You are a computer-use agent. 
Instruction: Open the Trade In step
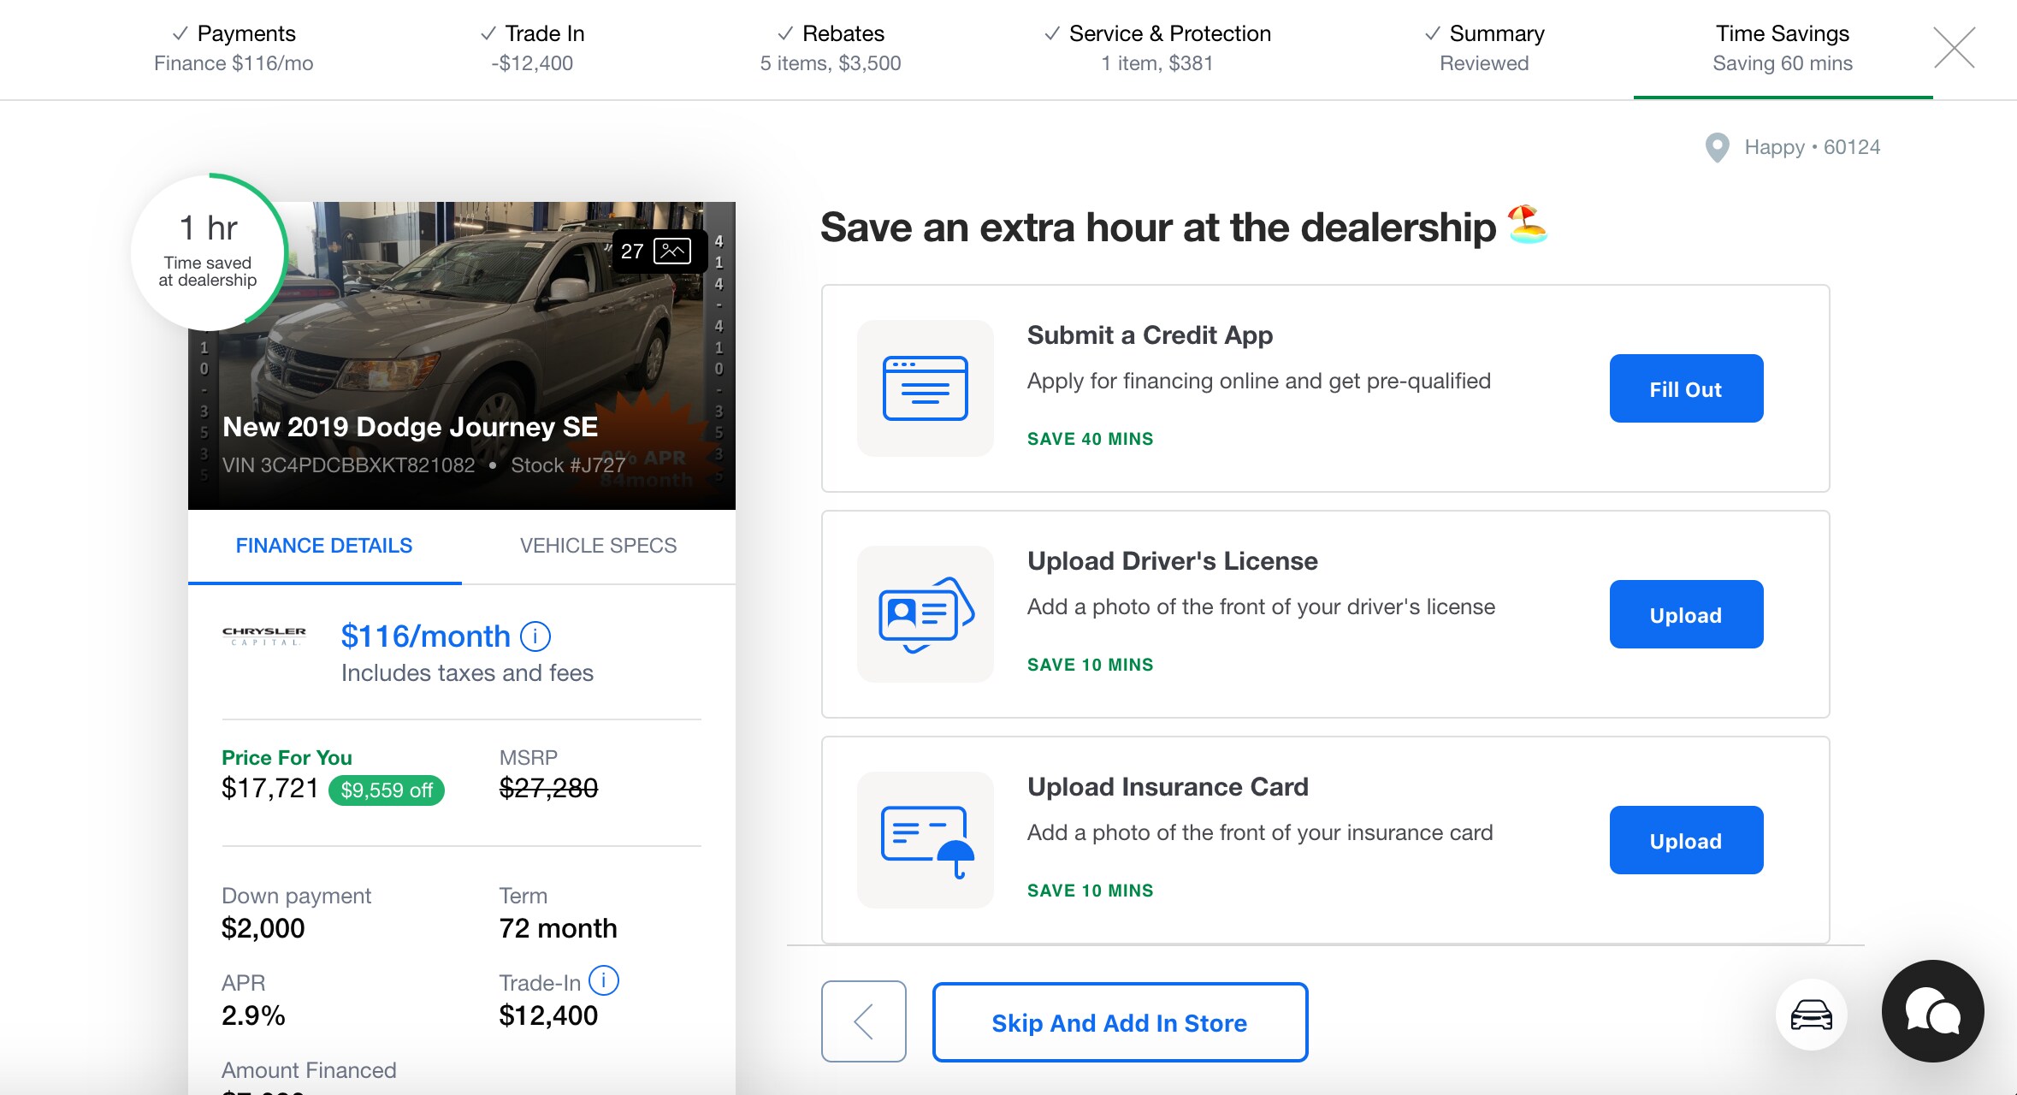(x=532, y=48)
